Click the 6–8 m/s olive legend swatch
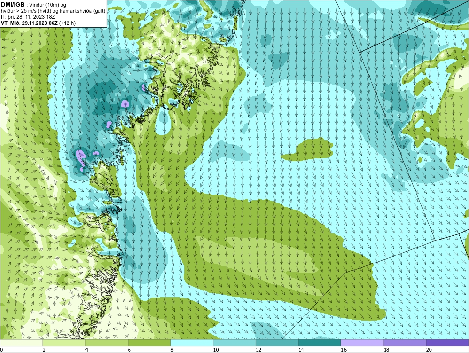The height and width of the screenshot is (353, 469). pyautogui.click(x=149, y=343)
